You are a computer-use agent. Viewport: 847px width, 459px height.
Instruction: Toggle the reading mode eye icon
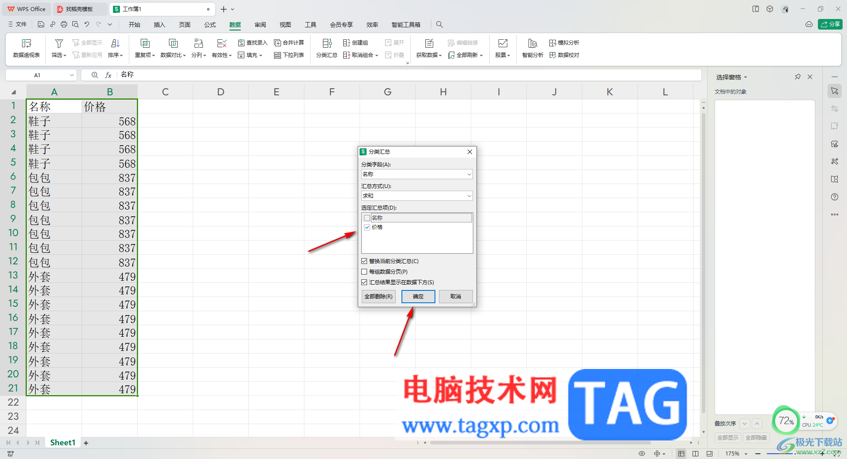pyautogui.click(x=642, y=454)
